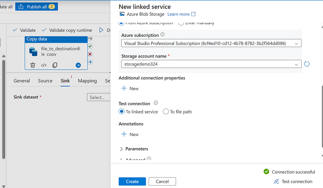Expand the Parameters section
This screenshot has width=323, height=188.
[134, 149]
